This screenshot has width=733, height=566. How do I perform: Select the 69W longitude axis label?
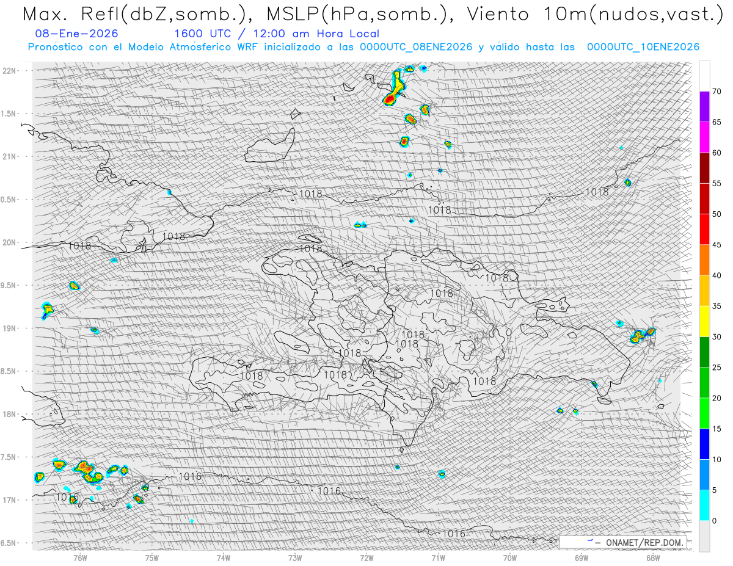pos(581,557)
